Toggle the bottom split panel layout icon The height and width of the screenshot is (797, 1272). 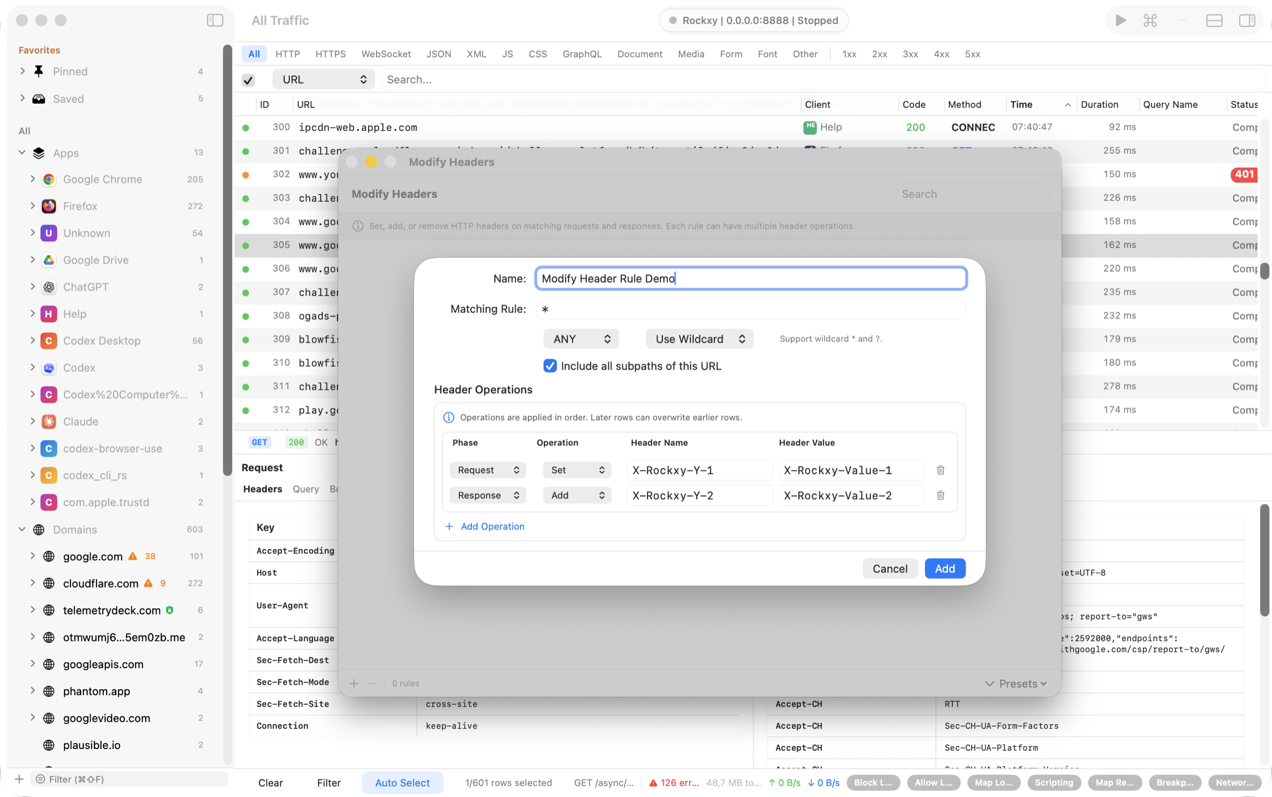pyautogui.click(x=1214, y=20)
